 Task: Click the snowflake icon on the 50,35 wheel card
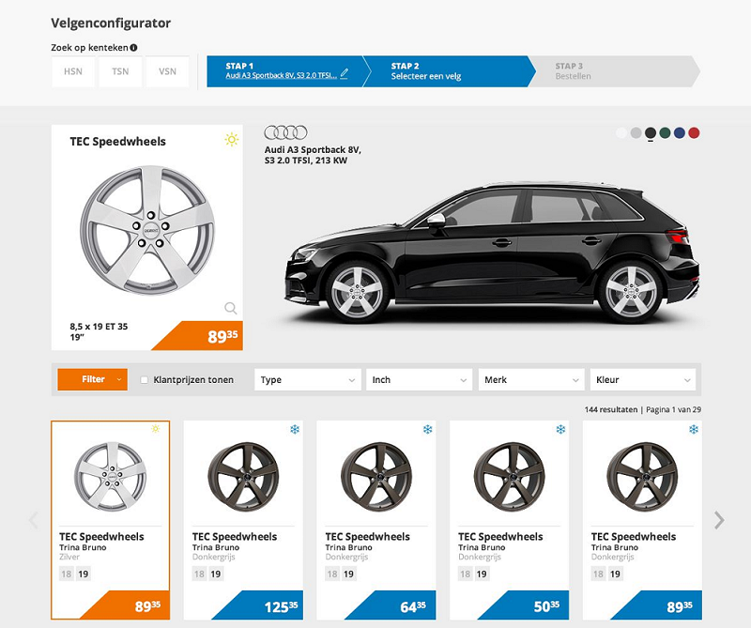click(560, 429)
